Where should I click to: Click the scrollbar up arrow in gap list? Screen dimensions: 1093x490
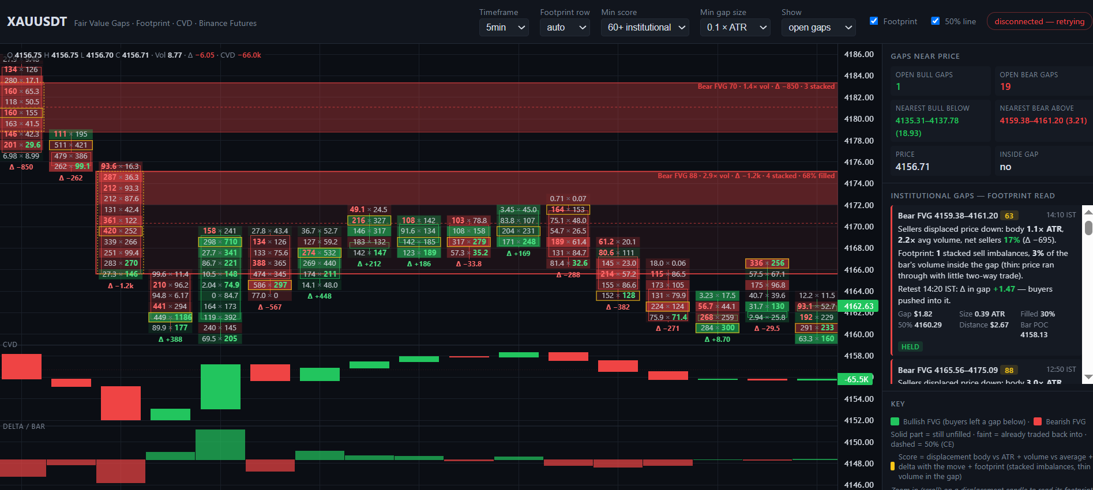(1088, 212)
